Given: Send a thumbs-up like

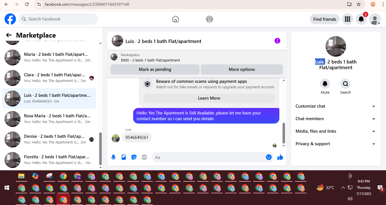Looking at the screenshot, I should tap(280, 157).
